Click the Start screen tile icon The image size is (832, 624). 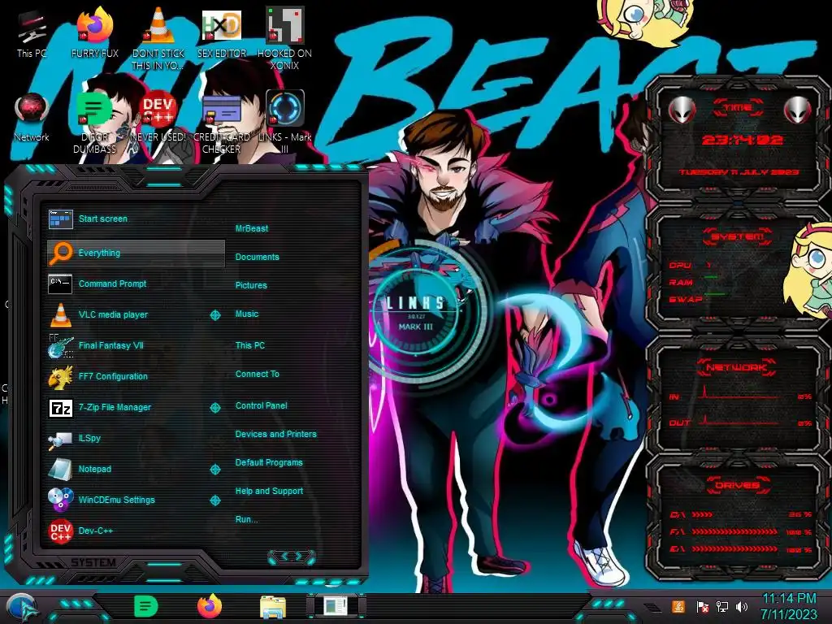coord(60,219)
